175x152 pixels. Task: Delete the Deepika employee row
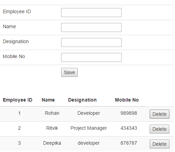coord(159,144)
